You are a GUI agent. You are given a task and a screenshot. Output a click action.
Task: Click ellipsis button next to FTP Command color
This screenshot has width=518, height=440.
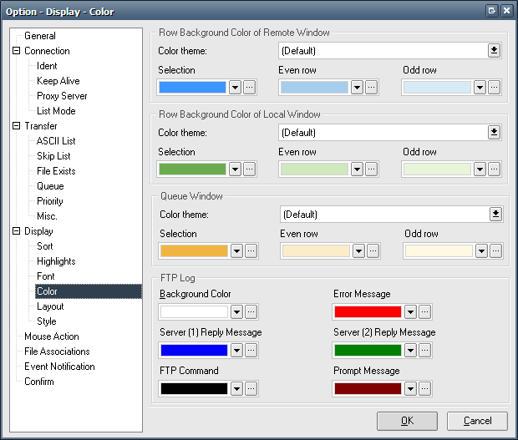pyautogui.click(x=250, y=389)
